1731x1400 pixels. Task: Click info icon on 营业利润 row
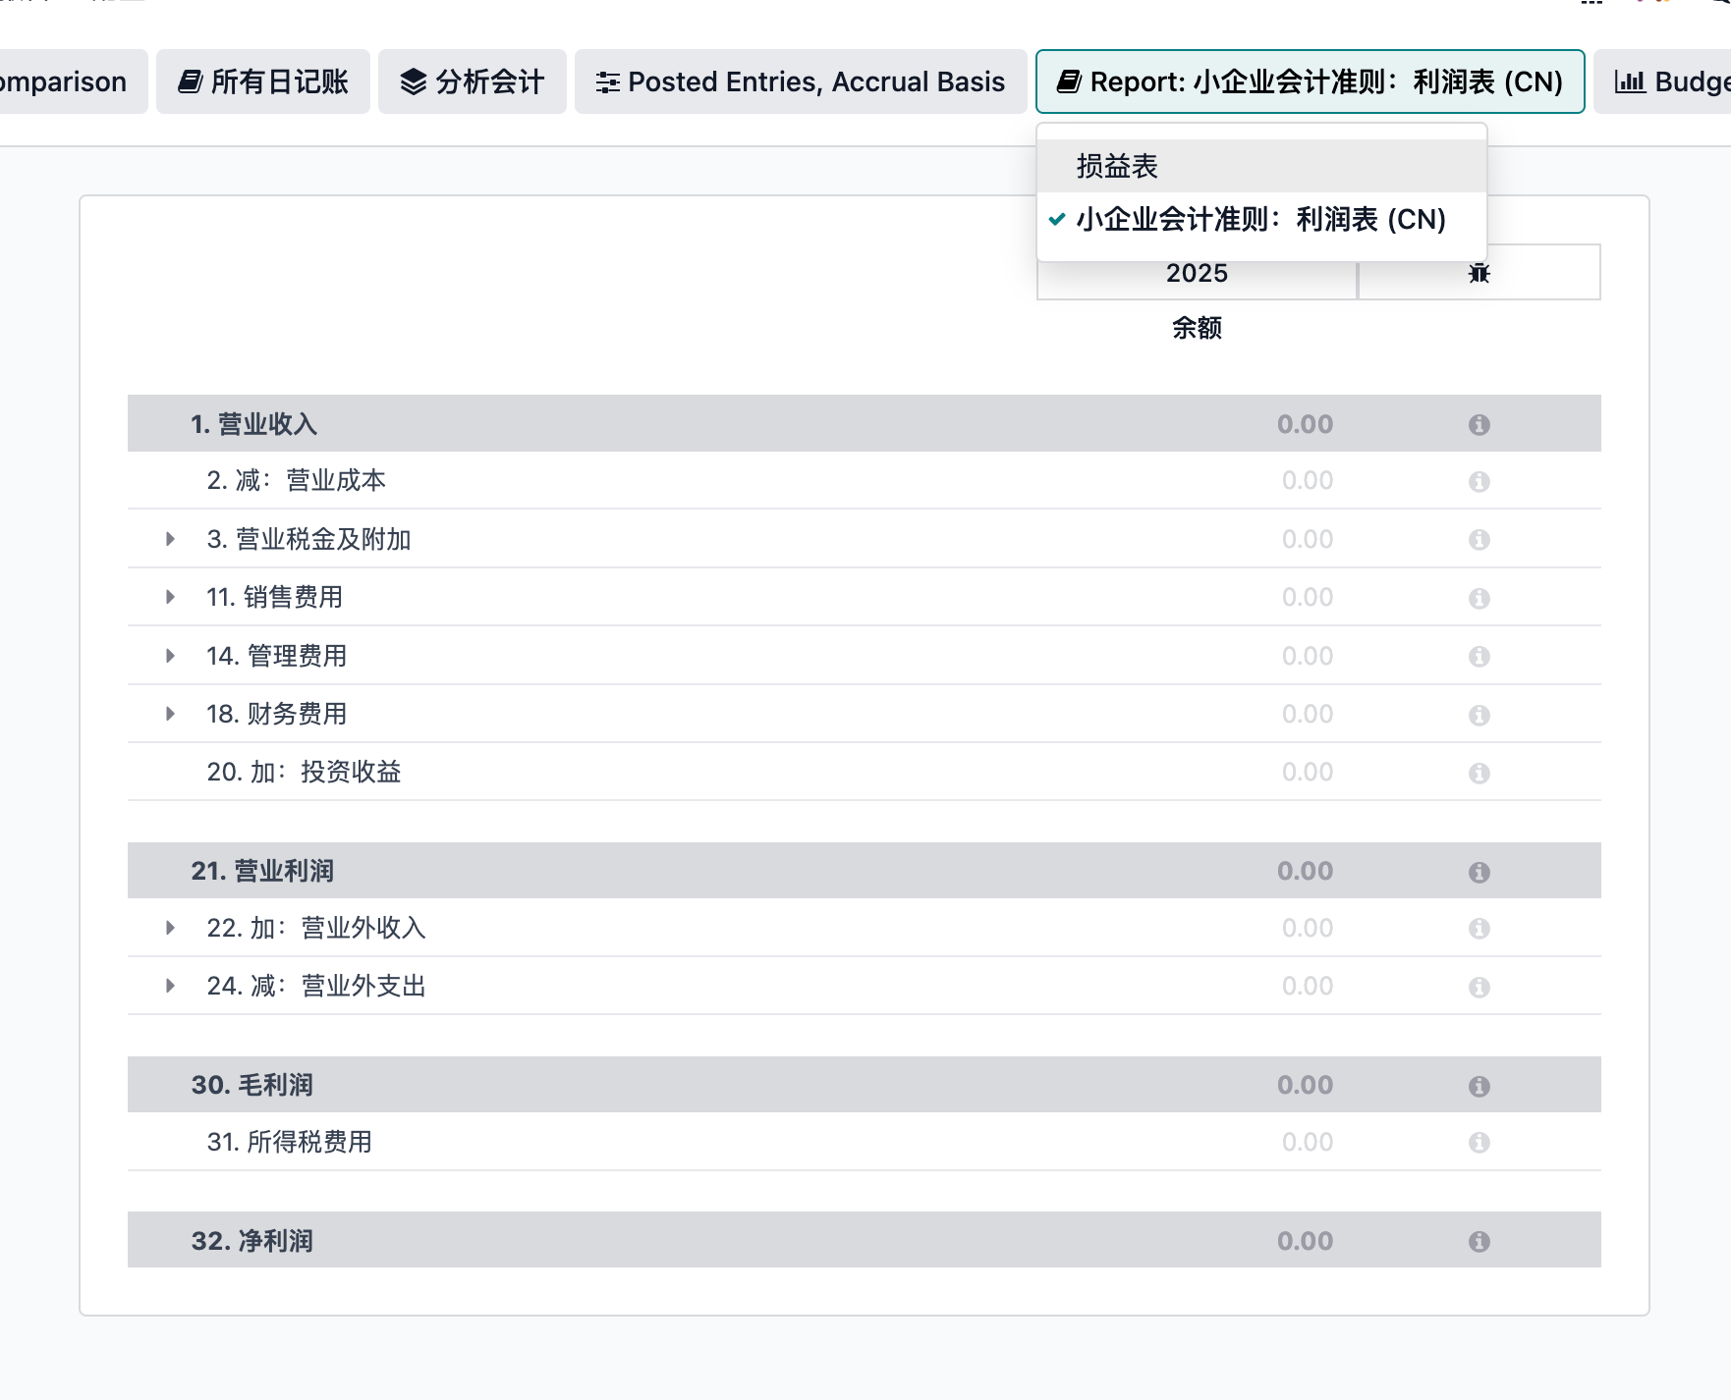click(1479, 872)
